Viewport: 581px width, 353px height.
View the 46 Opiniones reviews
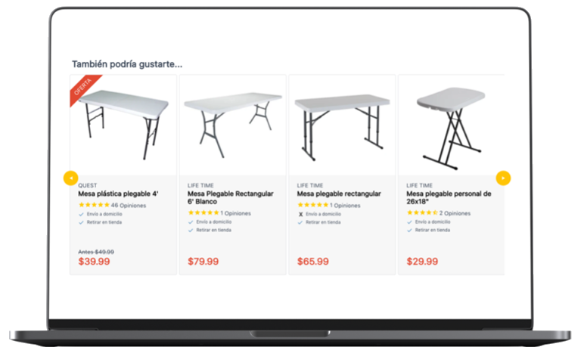pos(129,205)
